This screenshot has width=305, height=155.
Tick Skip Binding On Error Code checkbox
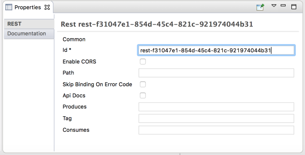pyautogui.click(x=143, y=84)
